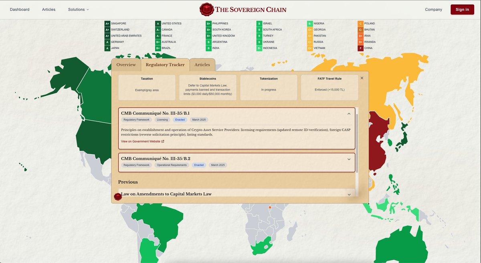Switch to the Articles panel tab
This screenshot has height=263, width=481.
[x=202, y=65]
